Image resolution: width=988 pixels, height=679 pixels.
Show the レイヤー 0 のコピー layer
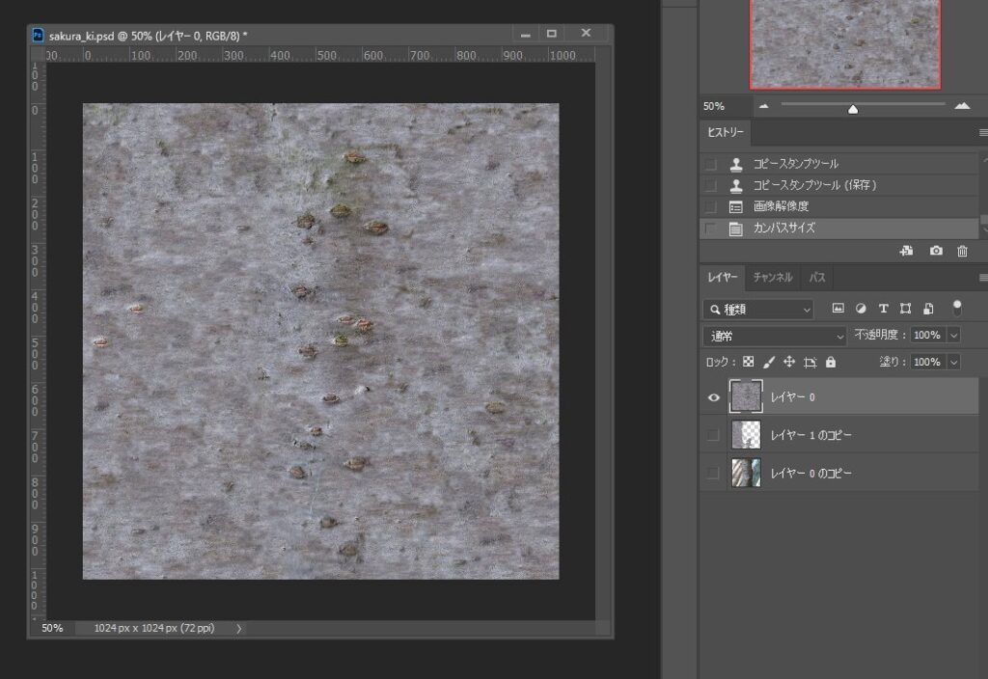[714, 474]
